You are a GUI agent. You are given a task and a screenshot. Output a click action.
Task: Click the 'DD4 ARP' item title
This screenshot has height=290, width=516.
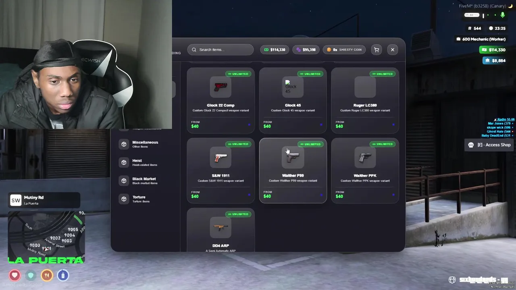click(x=221, y=246)
